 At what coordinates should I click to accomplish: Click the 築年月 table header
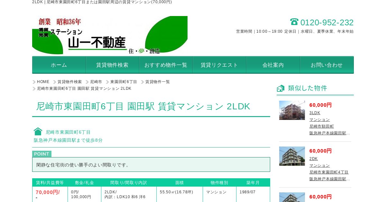pos(253,182)
